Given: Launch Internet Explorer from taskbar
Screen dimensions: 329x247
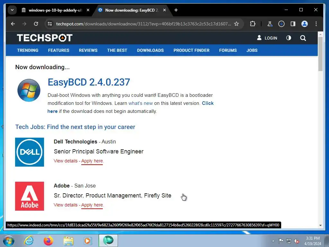Looking at the screenshot, I should point(29,241).
